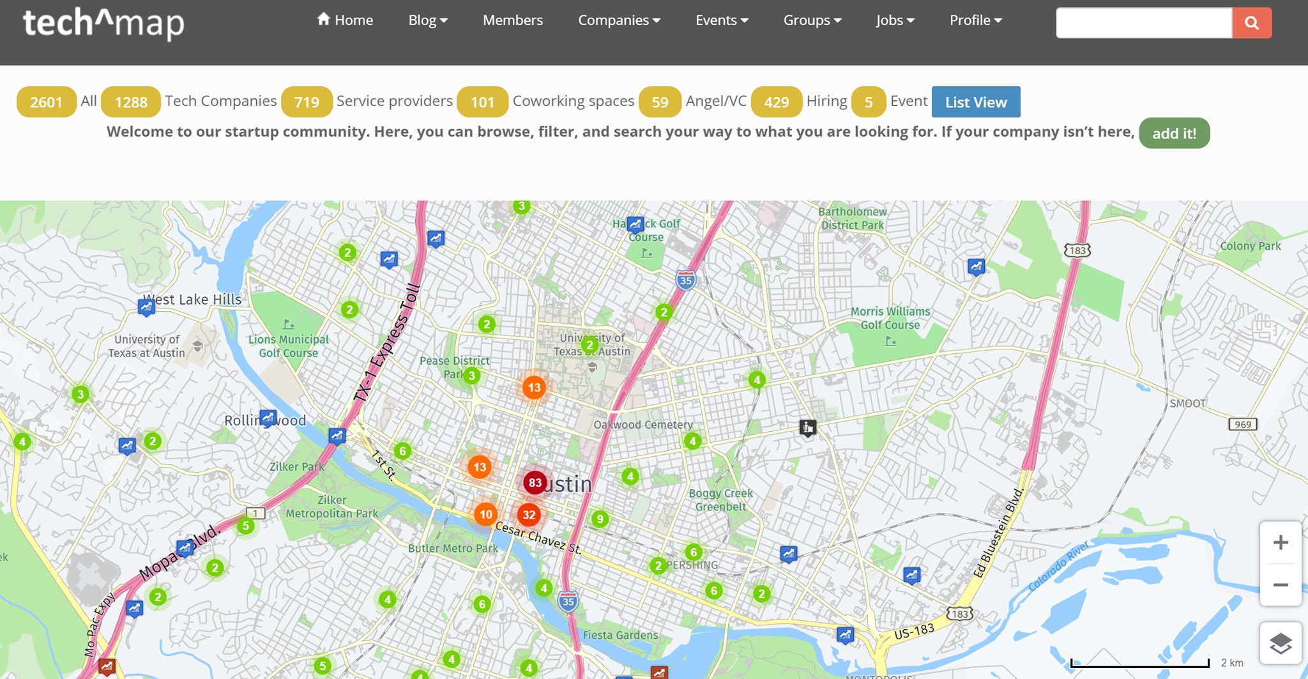Click the techmap logo
This screenshot has height=679, width=1308.
pos(103,24)
